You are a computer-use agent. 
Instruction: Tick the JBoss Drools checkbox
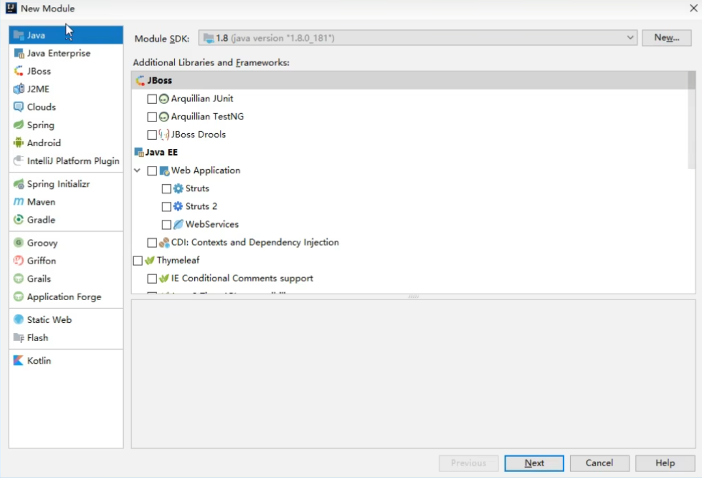(x=152, y=135)
